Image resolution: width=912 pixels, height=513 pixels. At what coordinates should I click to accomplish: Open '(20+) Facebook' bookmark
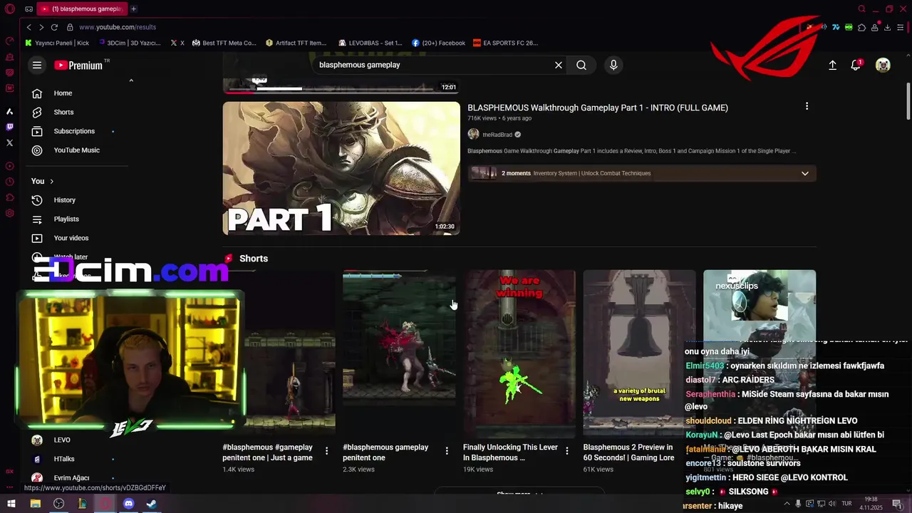[438, 43]
